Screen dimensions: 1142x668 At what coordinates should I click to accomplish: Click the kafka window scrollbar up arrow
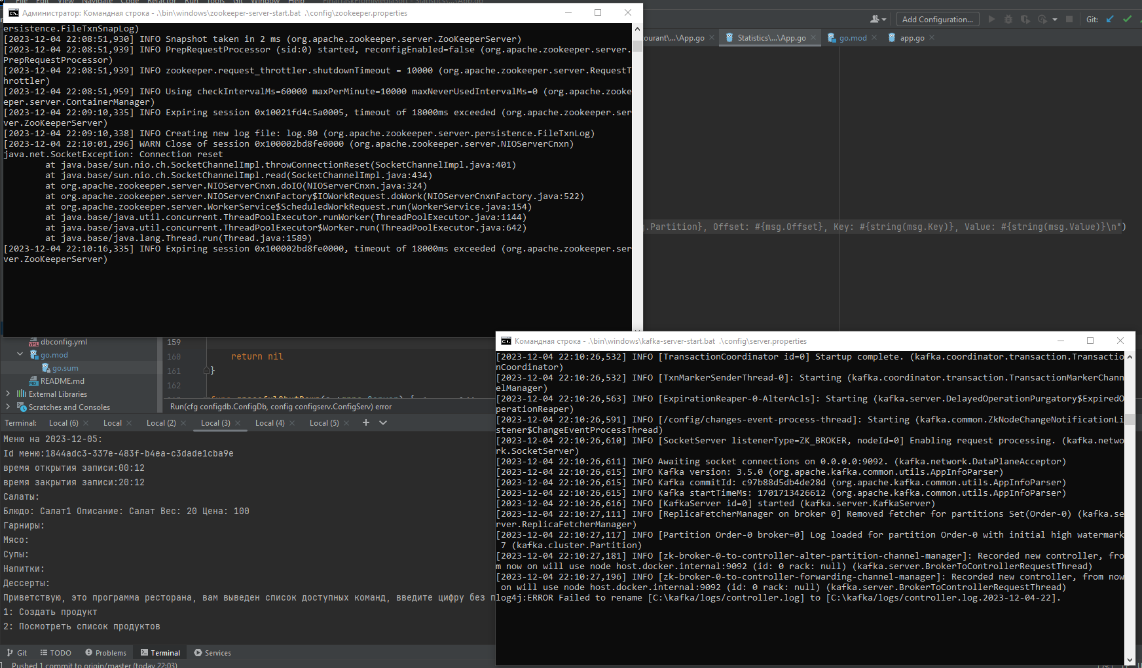click(1130, 358)
